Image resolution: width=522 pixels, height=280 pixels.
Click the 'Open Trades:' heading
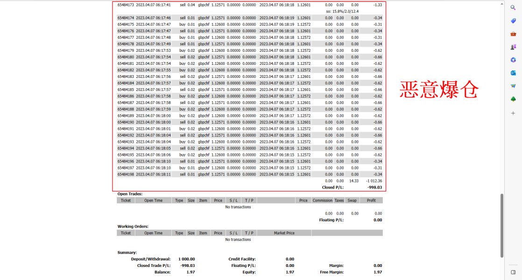click(x=130, y=194)
